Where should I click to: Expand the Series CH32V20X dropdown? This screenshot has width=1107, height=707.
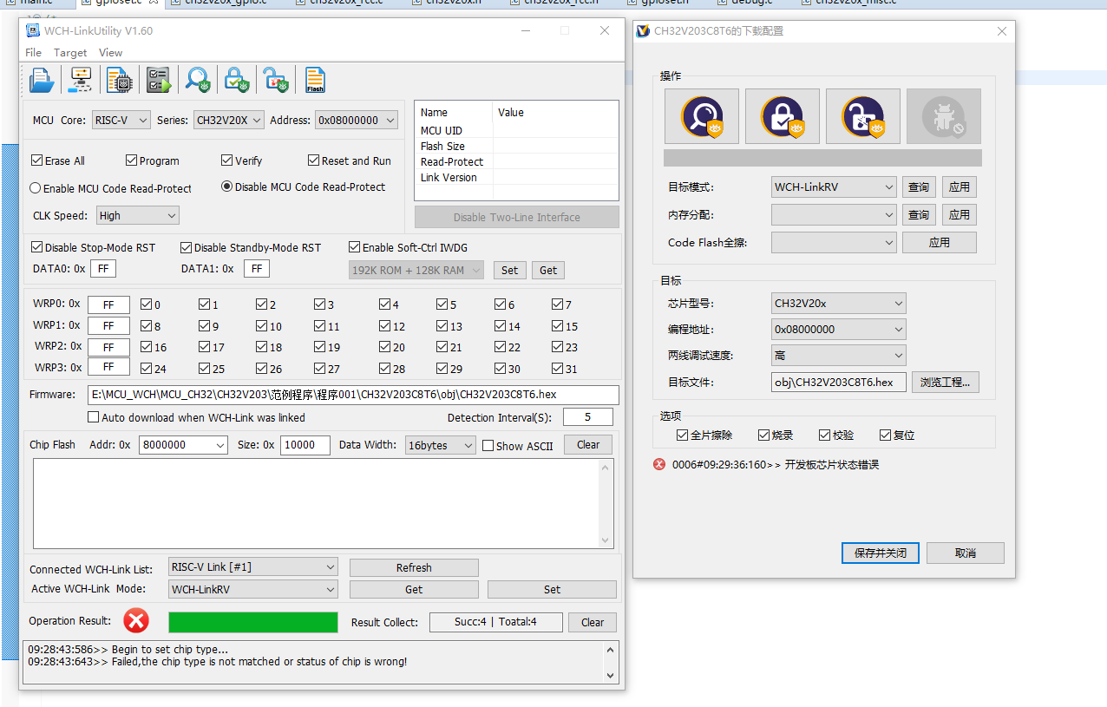point(229,121)
